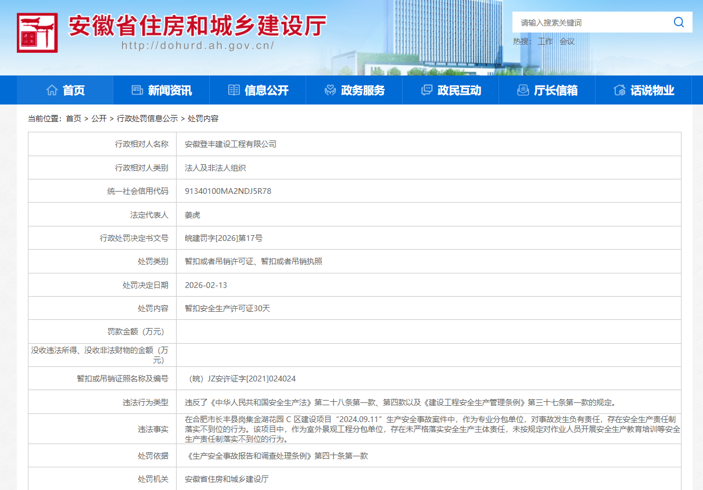703x490 pixels.
Task: Click the 信息公开 book icon
Action: (234, 91)
